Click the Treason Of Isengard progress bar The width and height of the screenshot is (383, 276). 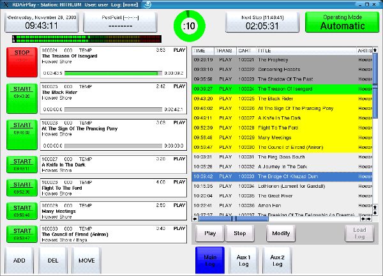113,73
